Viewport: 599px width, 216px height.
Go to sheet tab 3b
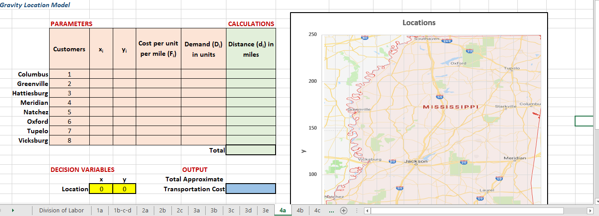pos(214,210)
